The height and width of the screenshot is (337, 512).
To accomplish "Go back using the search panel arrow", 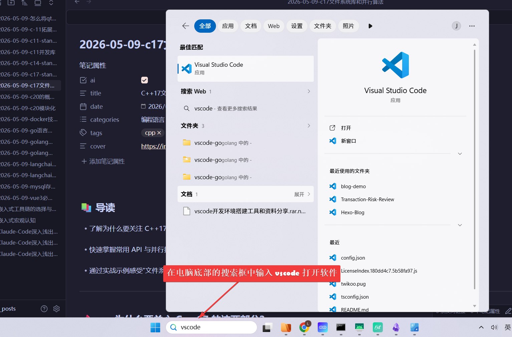I will click(186, 26).
